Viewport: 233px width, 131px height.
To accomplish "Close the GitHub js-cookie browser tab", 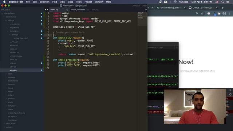I will pyautogui.click(x=216, y=8).
